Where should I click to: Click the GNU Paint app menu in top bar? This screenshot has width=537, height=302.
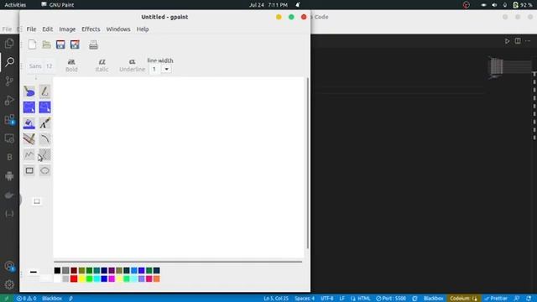(x=58, y=5)
